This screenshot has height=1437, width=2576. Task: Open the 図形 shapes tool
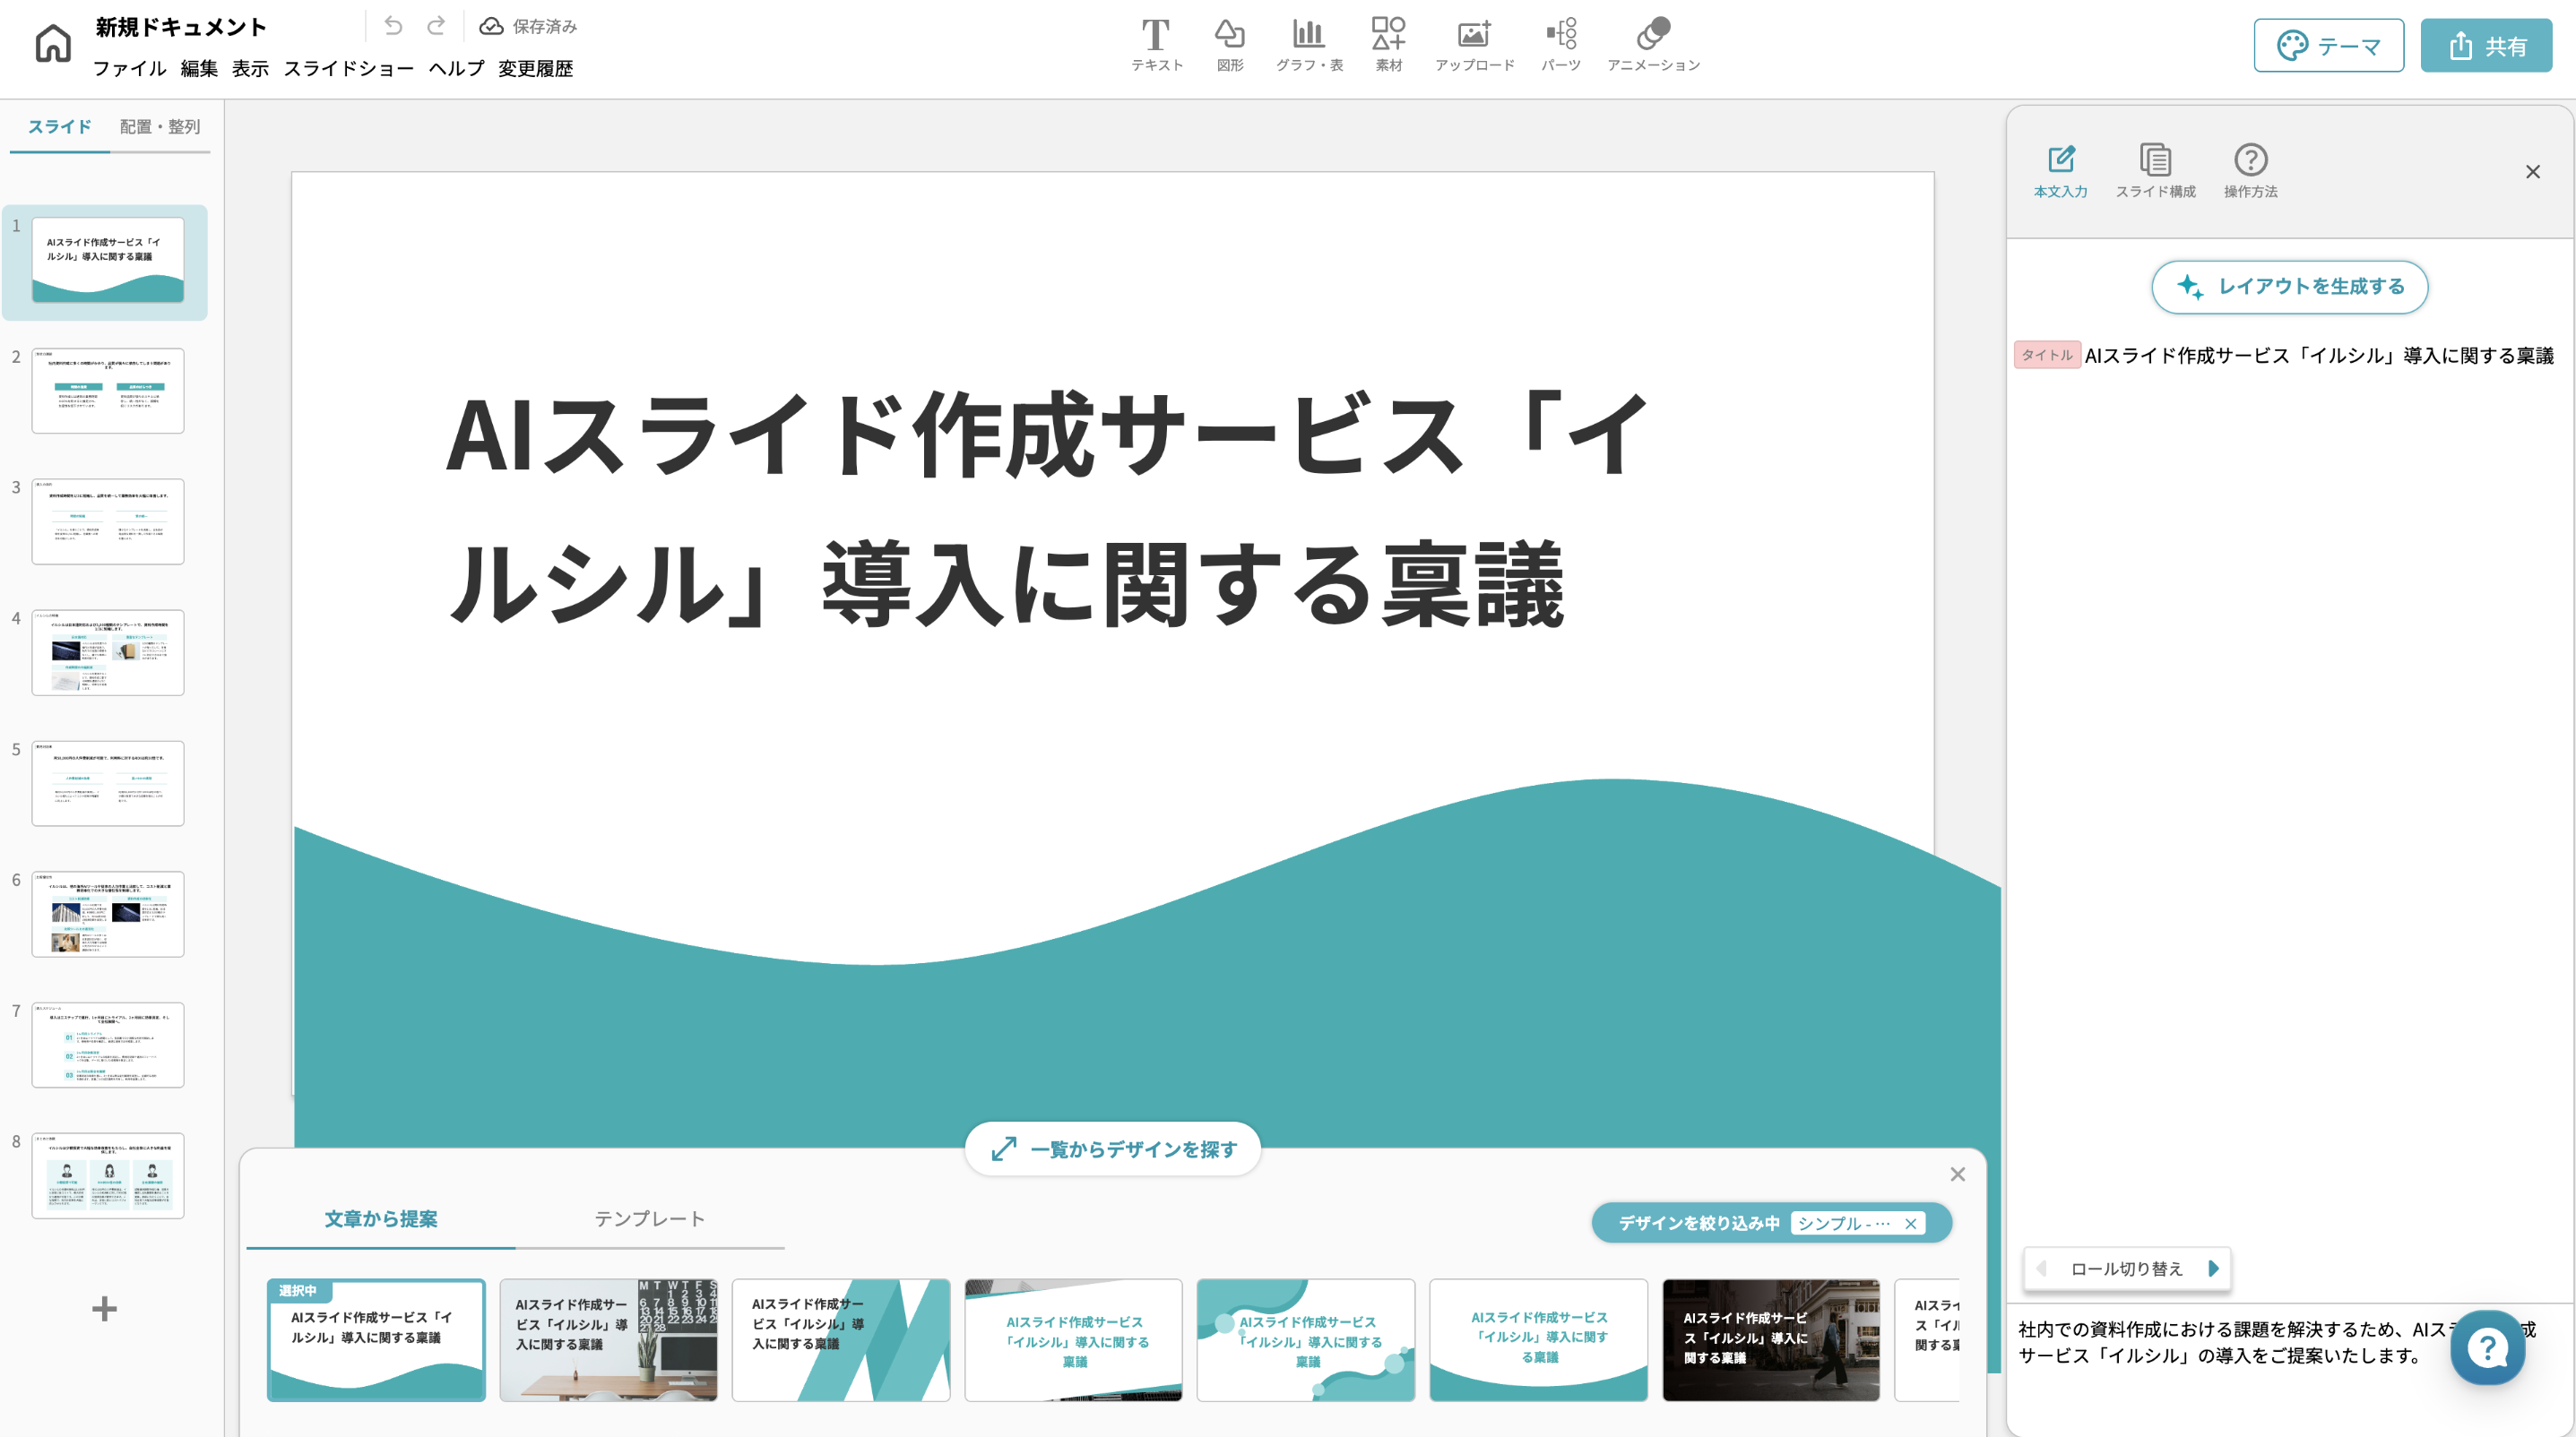tap(1230, 45)
